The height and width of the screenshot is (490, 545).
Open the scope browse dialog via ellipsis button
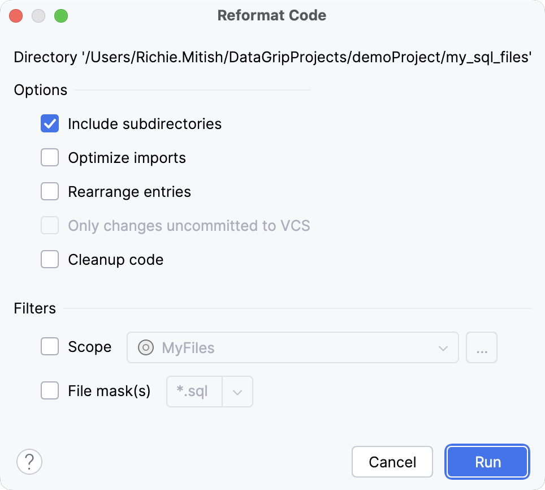coord(482,347)
